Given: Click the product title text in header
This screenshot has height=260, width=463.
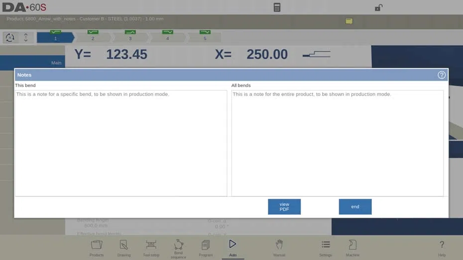Looking at the screenshot, I should point(85,19).
